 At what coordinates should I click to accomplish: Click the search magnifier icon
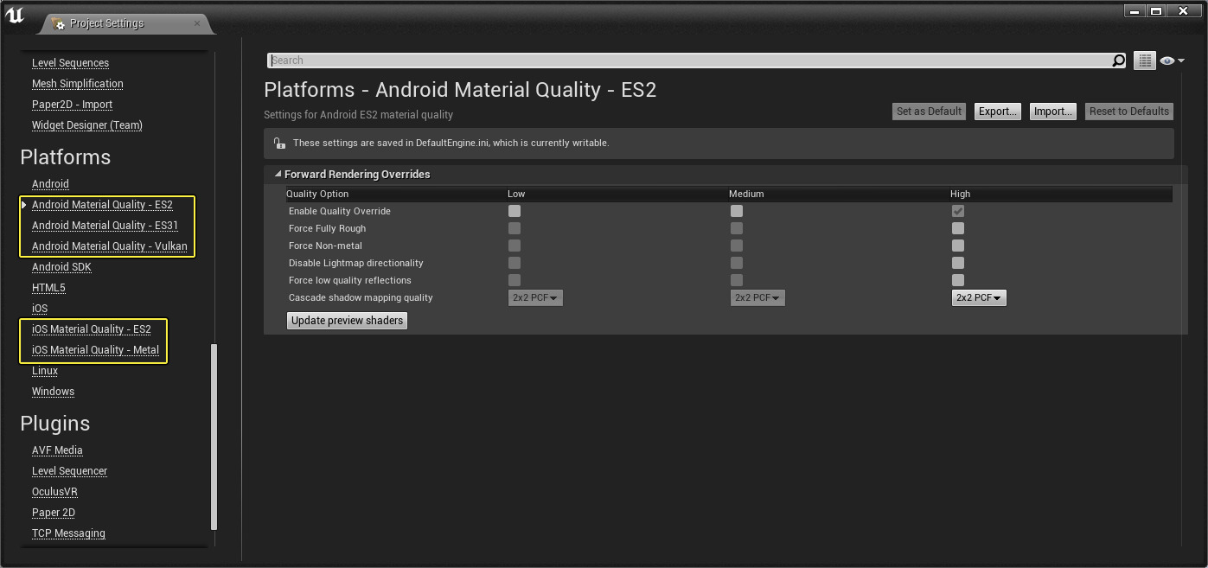1118,61
